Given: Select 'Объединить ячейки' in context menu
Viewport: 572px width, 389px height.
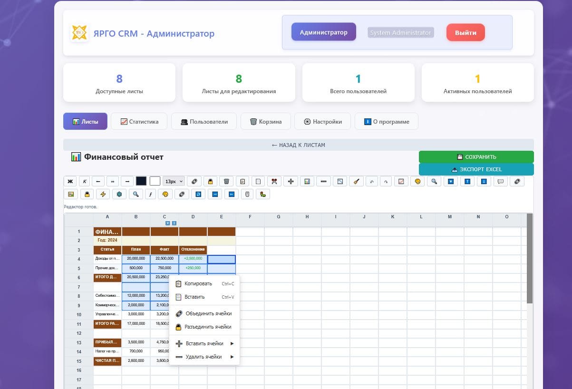Looking at the screenshot, I should tap(208, 313).
